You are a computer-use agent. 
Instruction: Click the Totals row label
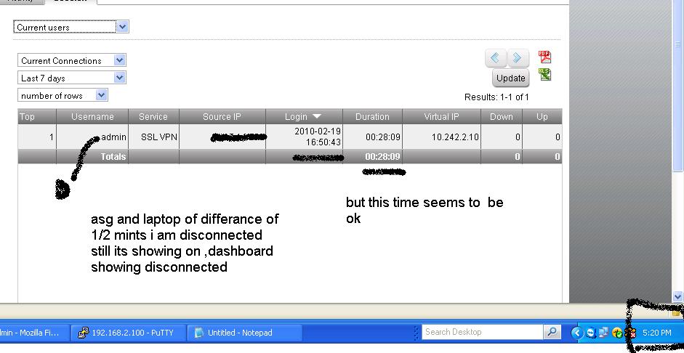[113, 157]
